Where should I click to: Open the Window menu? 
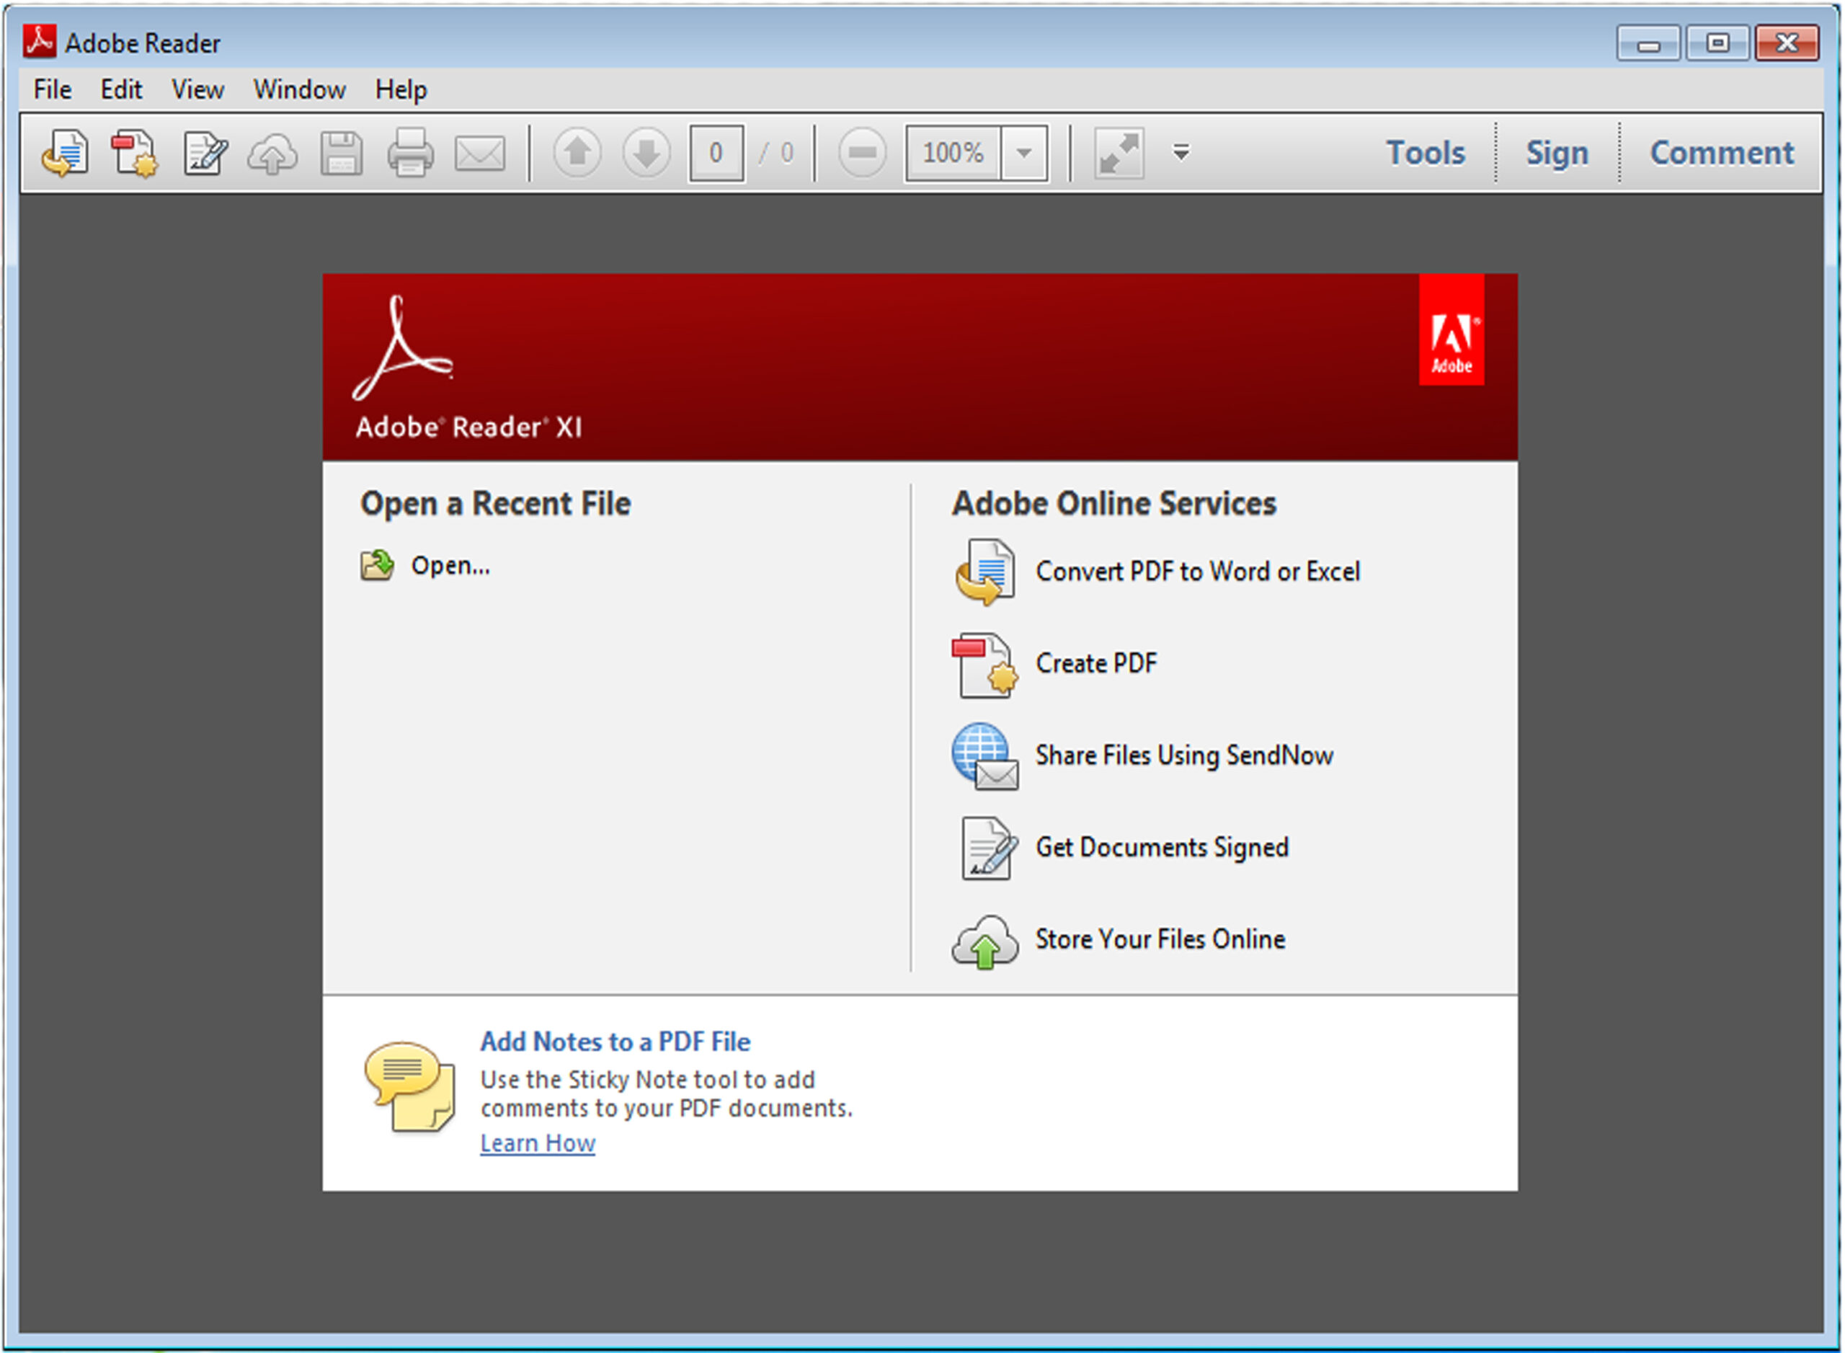click(298, 89)
